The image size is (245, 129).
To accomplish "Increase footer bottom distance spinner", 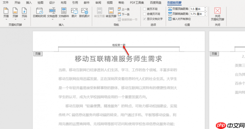I will tap(205, 13).
